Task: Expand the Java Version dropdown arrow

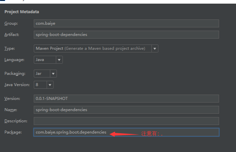Action: (50, 85)
